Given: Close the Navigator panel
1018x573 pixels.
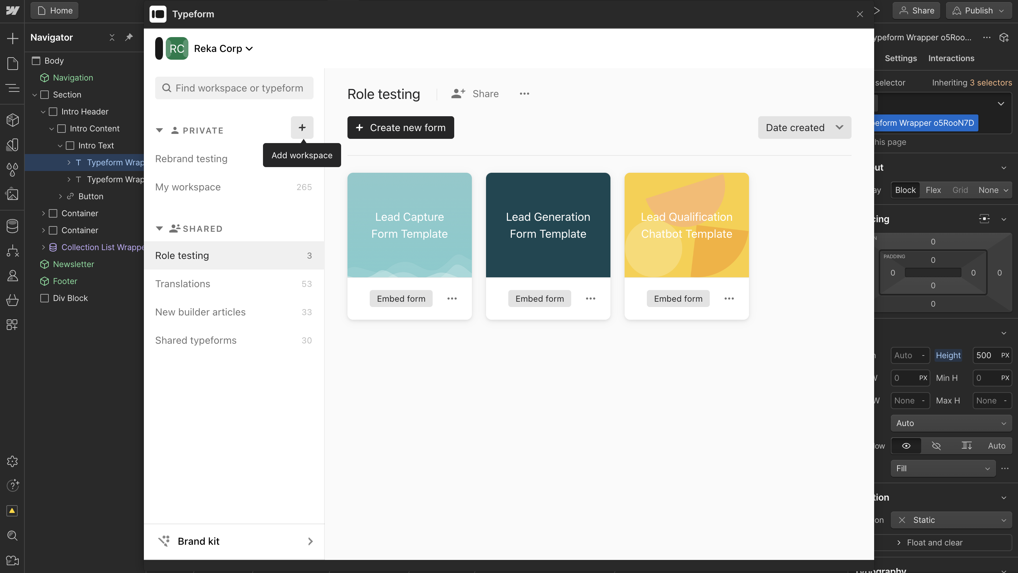Looking at the screenshot, I should coord(112,37).
